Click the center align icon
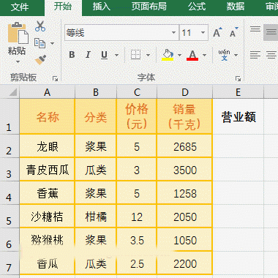 click(271, 55)
